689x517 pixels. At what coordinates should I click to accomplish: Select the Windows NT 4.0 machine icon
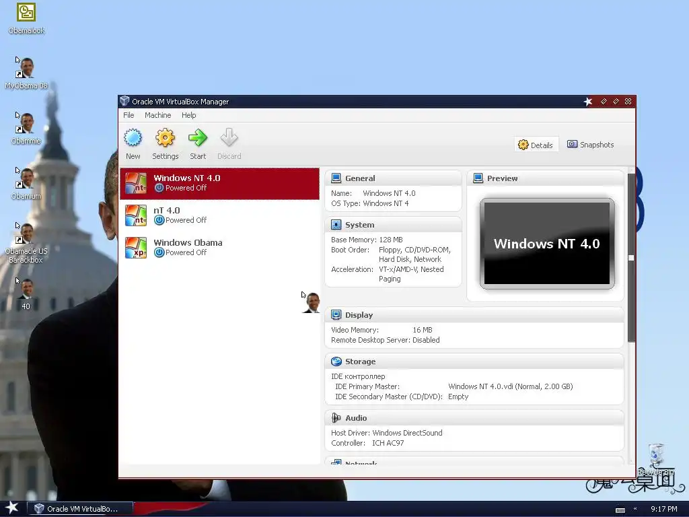[136, 183]
